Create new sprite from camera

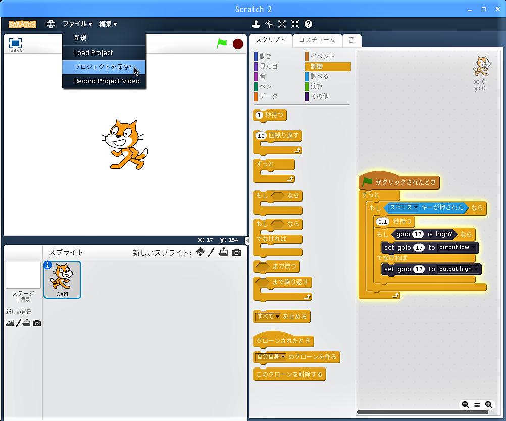(236, 252)
